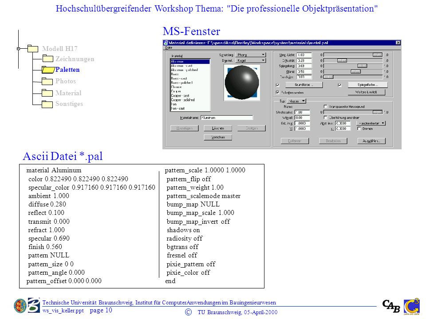Screen dimensions: 426x319
Task: Click the Hinzufügen button
Action: coord(185,128)
